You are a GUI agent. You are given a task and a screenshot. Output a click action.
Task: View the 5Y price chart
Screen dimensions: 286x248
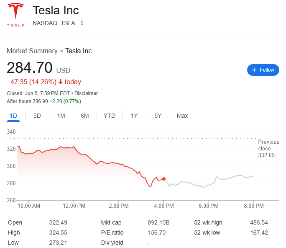coord(158,116)
